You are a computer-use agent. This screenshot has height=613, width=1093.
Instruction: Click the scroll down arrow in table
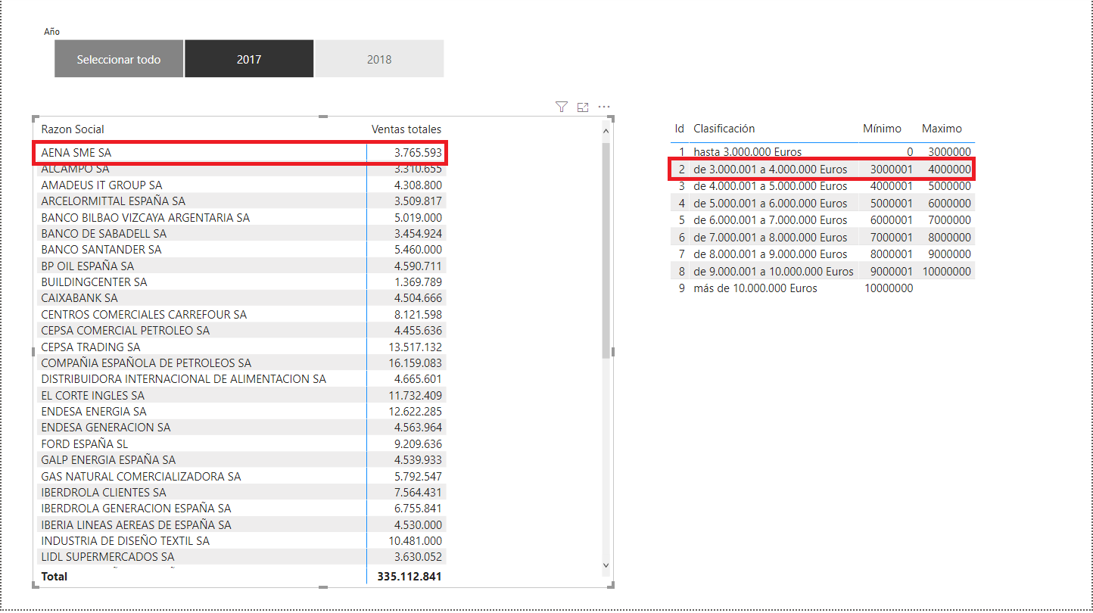pos(605,565)
